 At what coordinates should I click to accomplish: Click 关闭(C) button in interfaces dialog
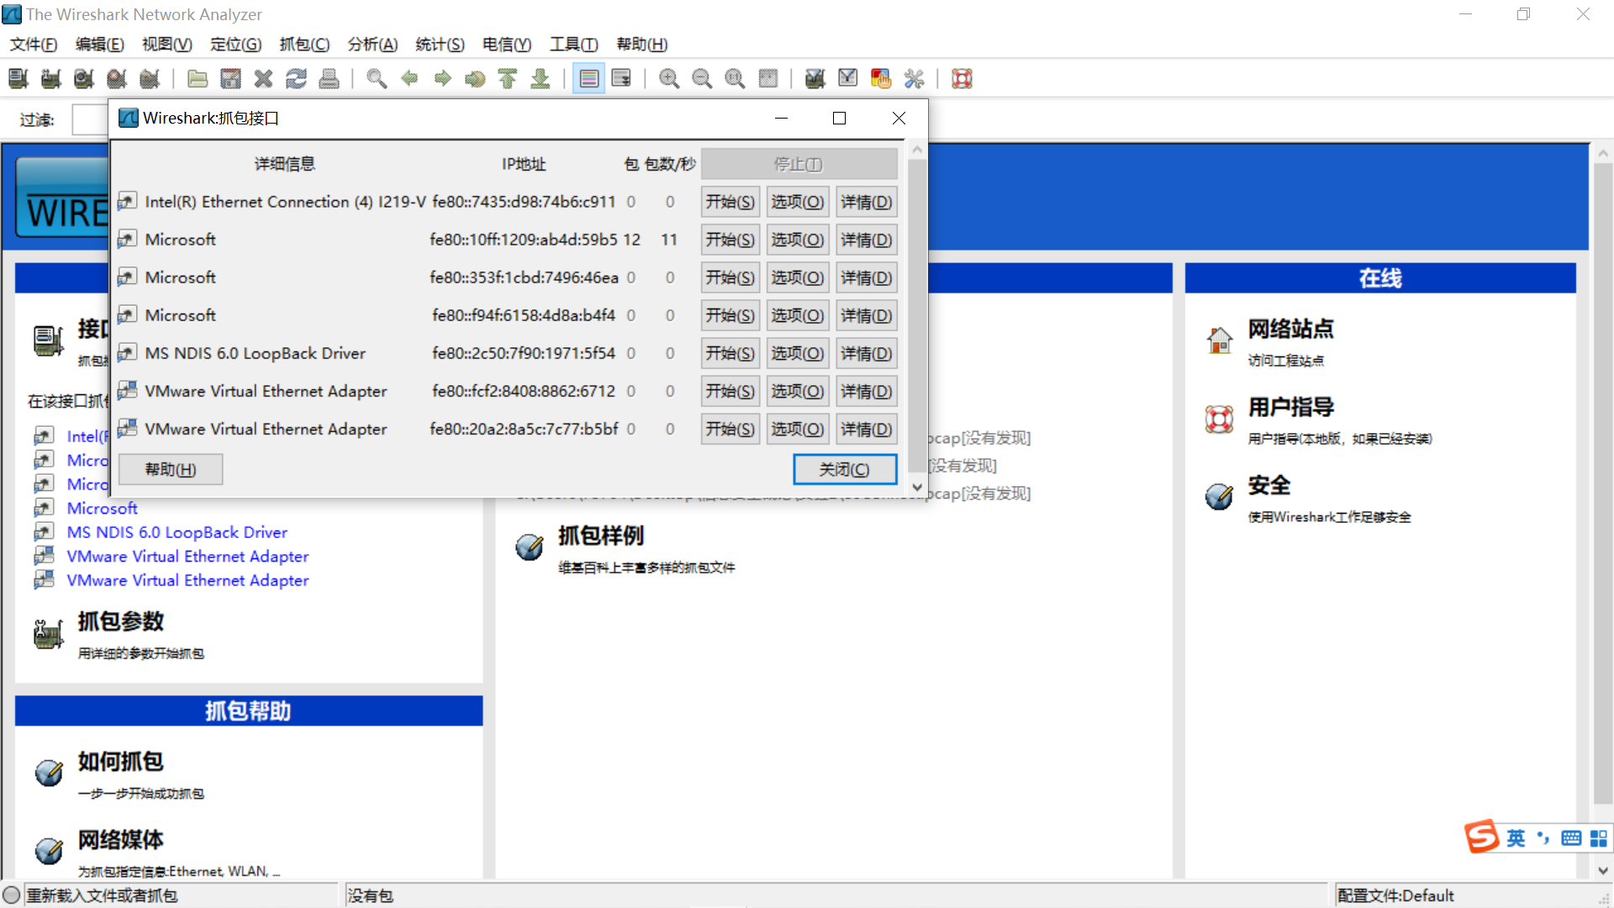(844, 469)
